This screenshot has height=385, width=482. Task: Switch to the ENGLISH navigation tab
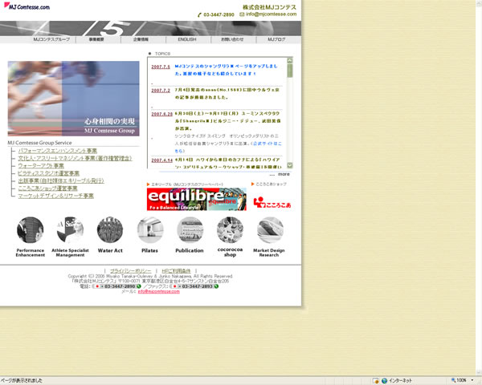click(187, 39)
